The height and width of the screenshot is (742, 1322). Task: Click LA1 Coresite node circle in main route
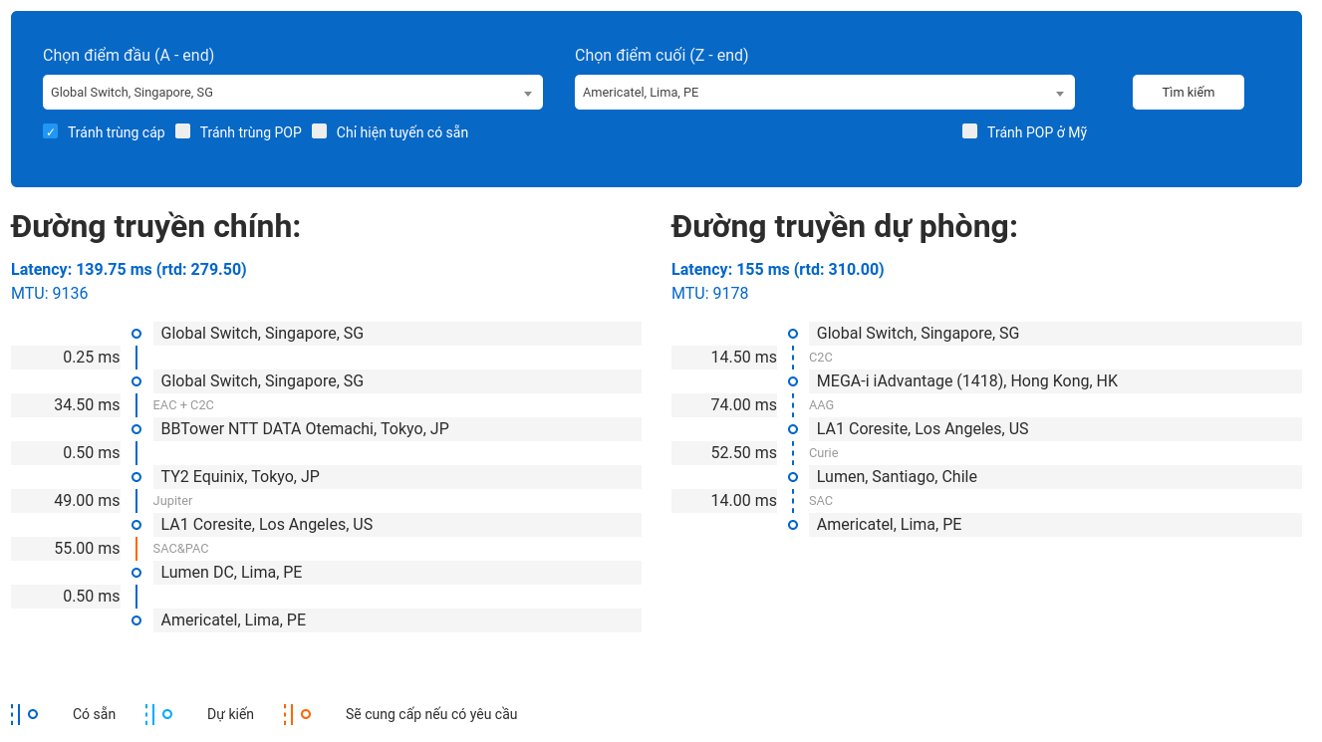136,525
